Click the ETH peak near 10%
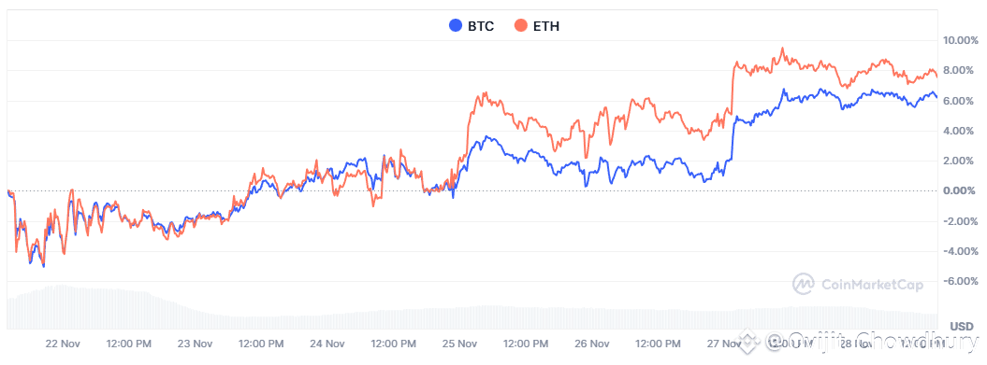Screen dimensions: 987x365 [x=782, y=49]
